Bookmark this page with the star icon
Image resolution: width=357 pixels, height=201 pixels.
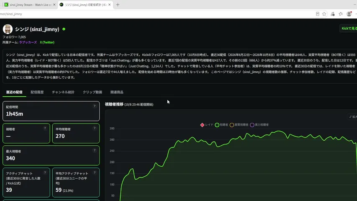[324, 14]
